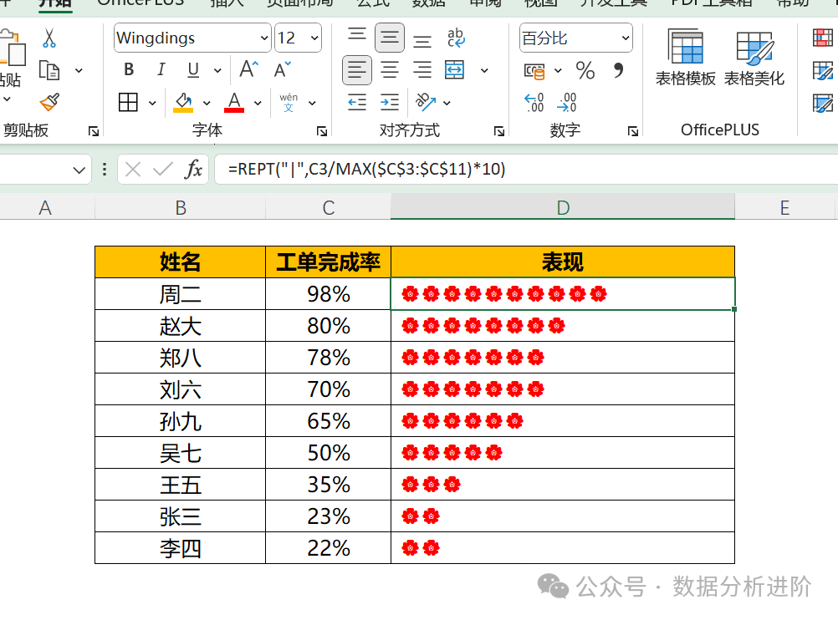Viewport: 838px width, 620px height.
Task: Open the 百分比 number format dropdown
Action: click(626, 38)
